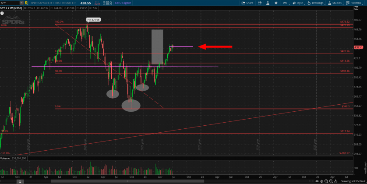Image resolution: width=367 pixels, height=184 pixels.
Task: Click the 38.2% Fibonacci label
Action: (59, 71)
